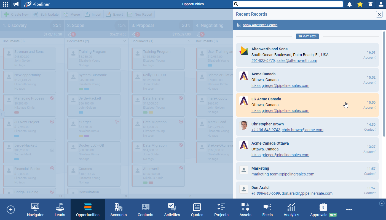Click the megaphone announcements icon
Screen dimensions: 386x220
16,4
